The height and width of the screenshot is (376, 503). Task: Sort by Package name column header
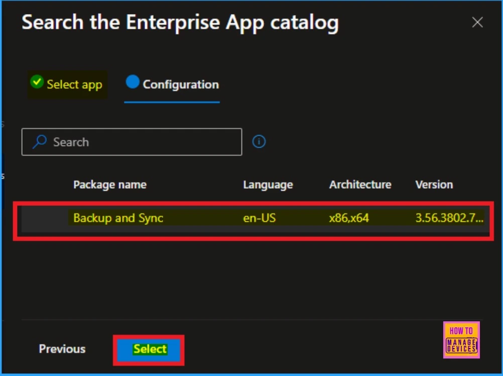(110, 184)
